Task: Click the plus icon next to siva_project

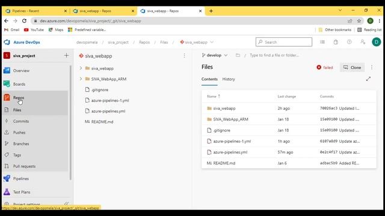Action: (x=67, y=55)
